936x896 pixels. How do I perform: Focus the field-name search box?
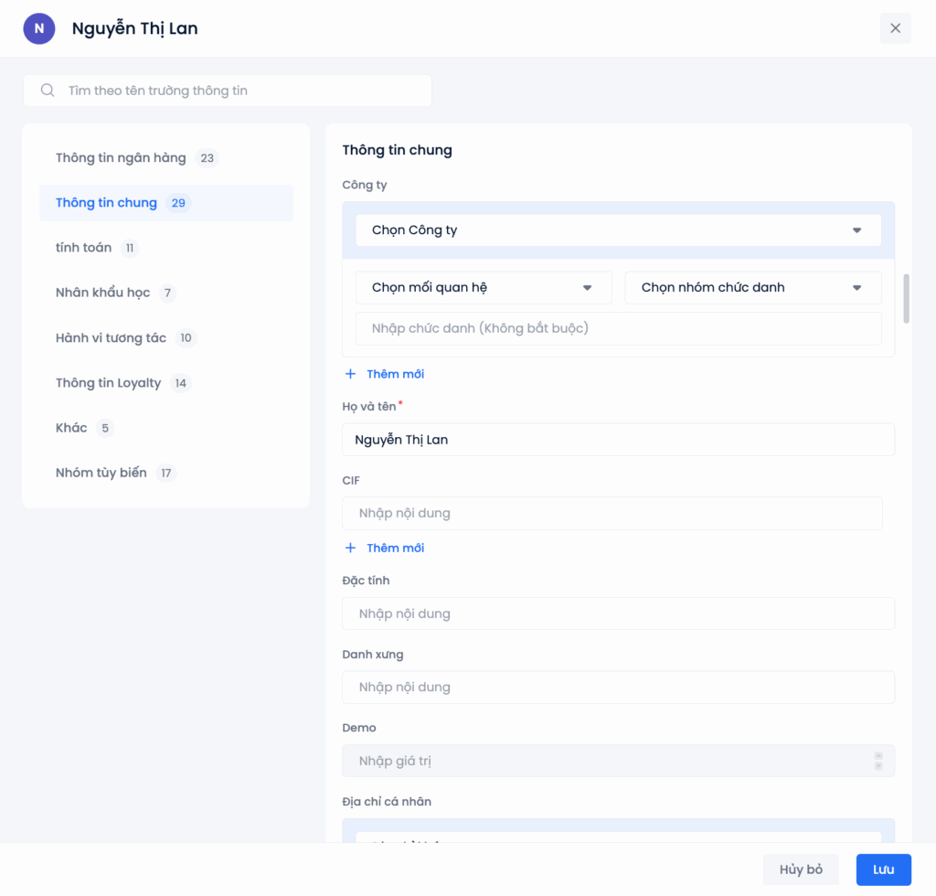[227, 91]
